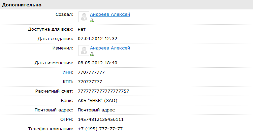The height and width of the screenshot is (135, 253).
Task: Open Андреев Алексей link in Изменил row
Action: click(x=110, y=48)
